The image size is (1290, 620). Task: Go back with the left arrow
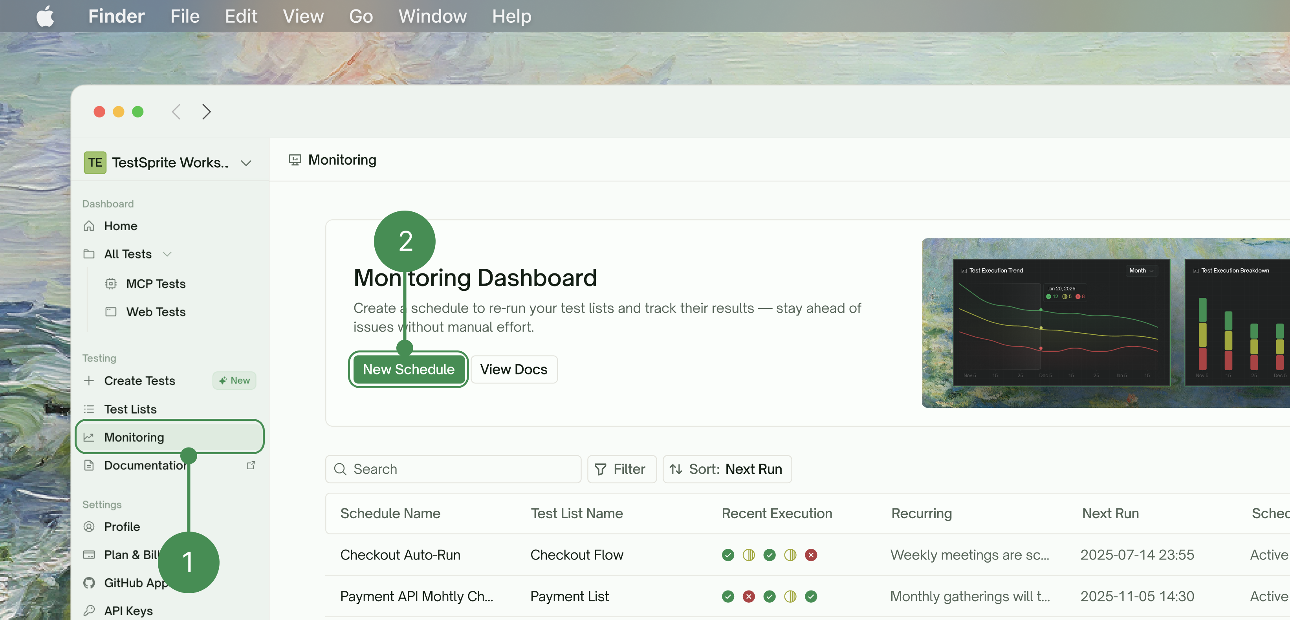pyautogui.click(x=176, y=111)
